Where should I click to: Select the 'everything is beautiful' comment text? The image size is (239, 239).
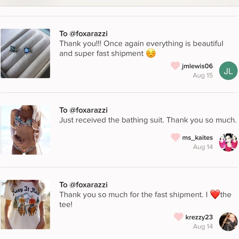click(141, 49)
